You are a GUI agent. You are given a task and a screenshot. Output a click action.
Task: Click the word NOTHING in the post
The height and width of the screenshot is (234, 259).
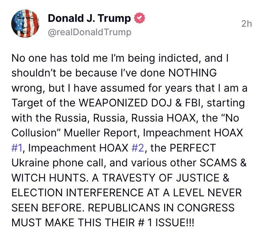coord(193,73)
